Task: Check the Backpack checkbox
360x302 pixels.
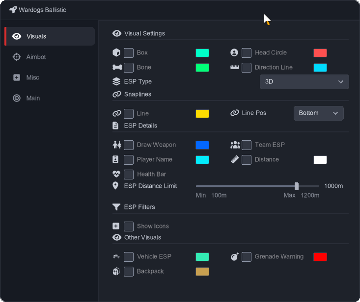Action: 129,272
